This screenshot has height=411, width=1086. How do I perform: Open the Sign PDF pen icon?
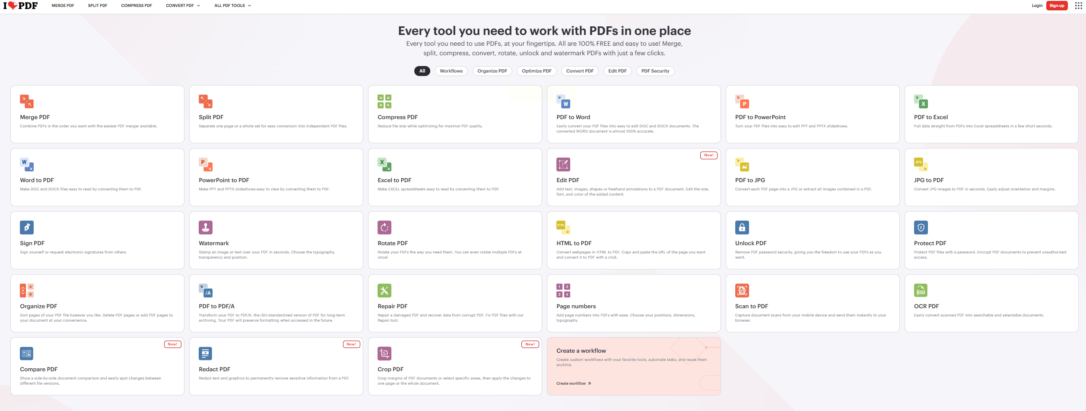[27, 228]
